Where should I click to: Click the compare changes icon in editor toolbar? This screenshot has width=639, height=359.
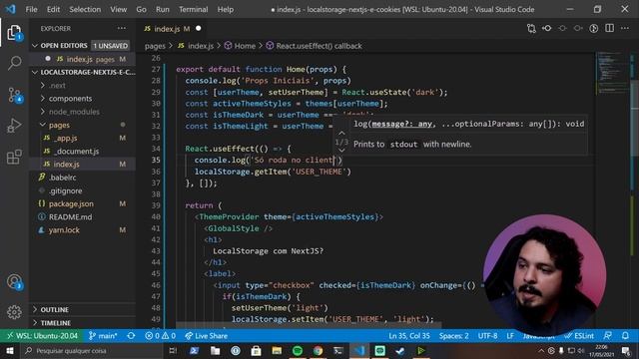(531, 29)
